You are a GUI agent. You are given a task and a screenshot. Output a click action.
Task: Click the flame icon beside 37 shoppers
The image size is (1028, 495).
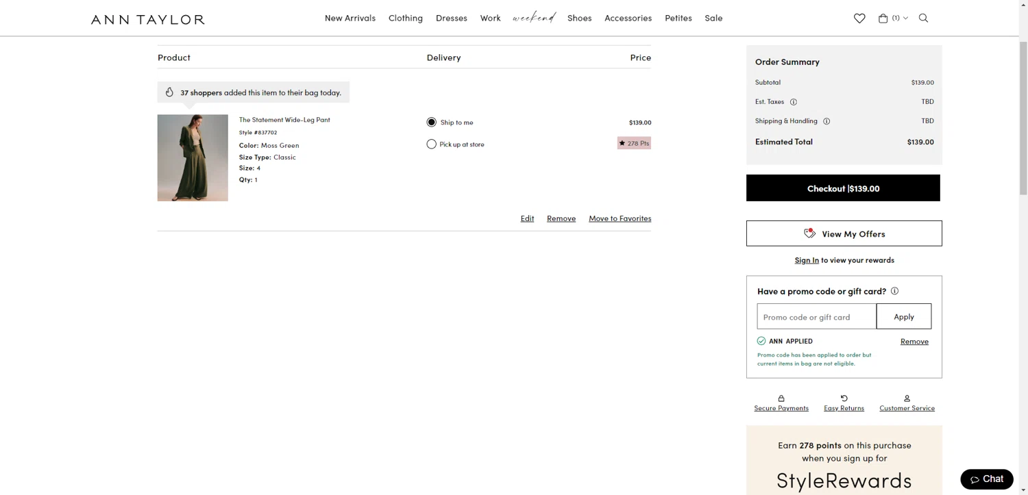click(x=169, y=92)
